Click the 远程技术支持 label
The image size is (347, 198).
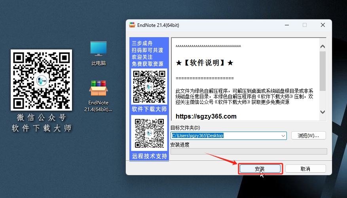[x=150, y=156]
